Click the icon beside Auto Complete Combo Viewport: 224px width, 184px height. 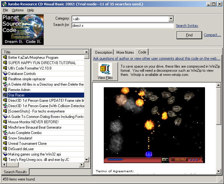[5, 132]
